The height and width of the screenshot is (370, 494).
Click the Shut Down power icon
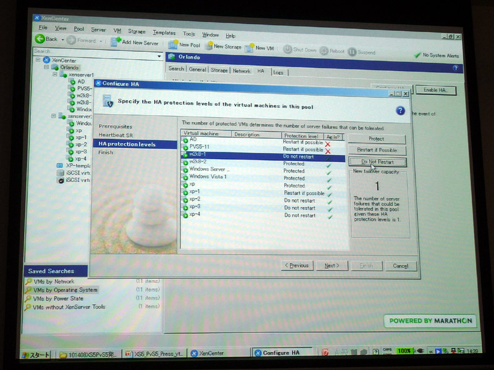point(287,49)
